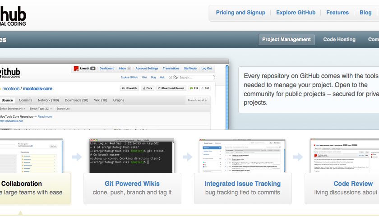Select the Git Powered Wikis terminal thumbnail

[132, 156]
